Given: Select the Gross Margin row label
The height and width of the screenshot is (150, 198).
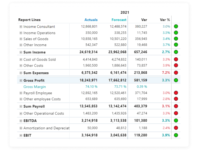Looking at the screenshot, I should point(35,87).
